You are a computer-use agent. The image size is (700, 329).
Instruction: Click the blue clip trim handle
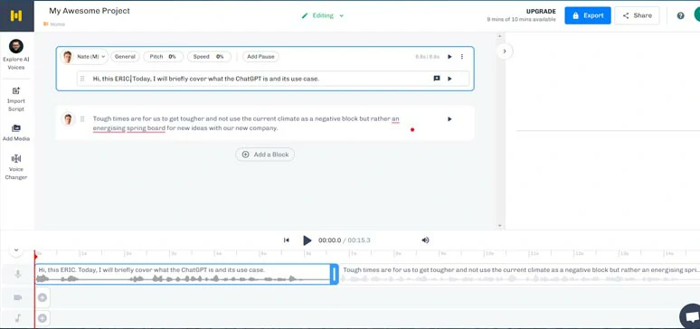[x=335, y=274]
